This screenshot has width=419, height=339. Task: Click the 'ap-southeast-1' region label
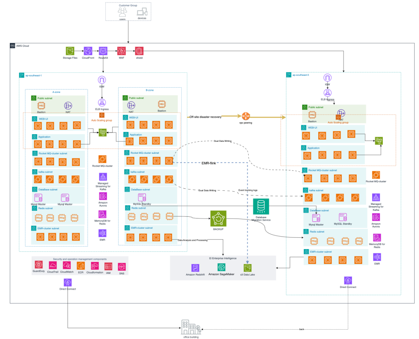tap(33, 75)
